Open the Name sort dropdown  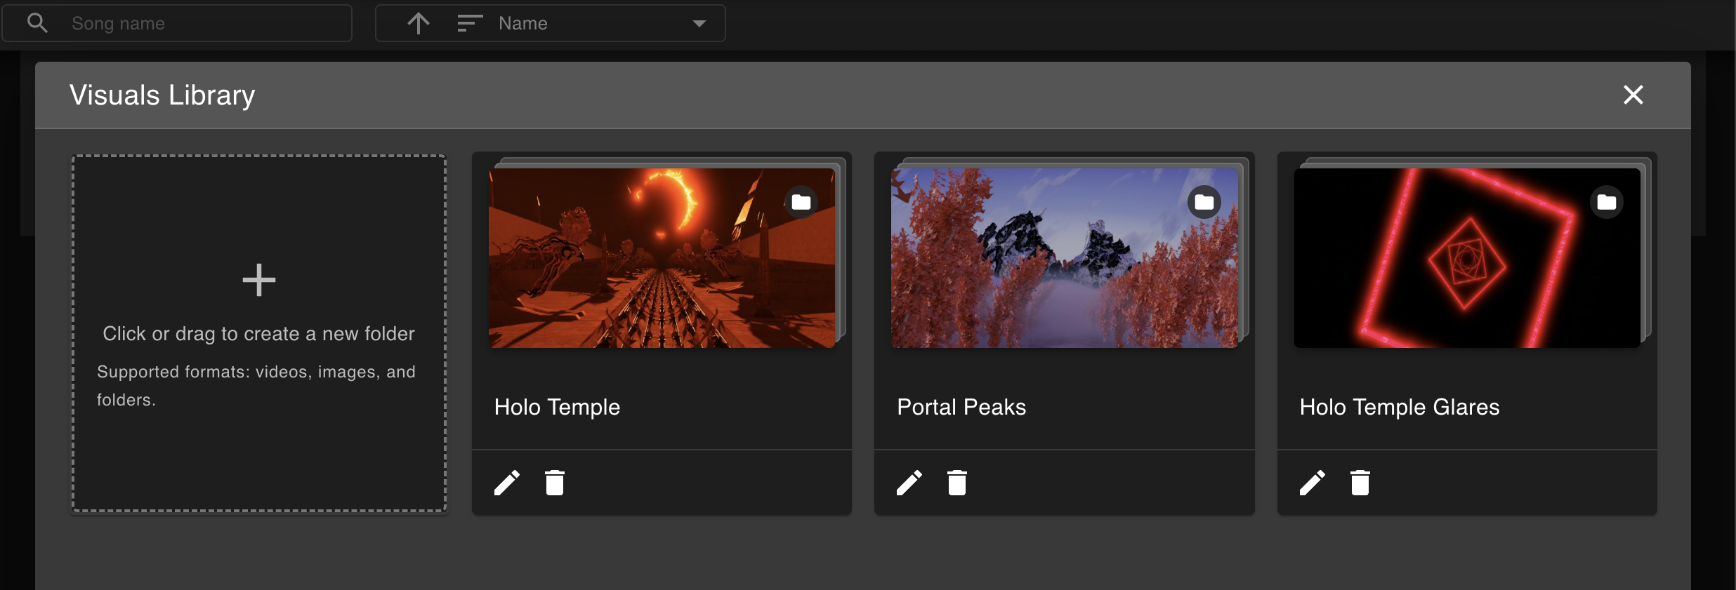tap(551, 23)
